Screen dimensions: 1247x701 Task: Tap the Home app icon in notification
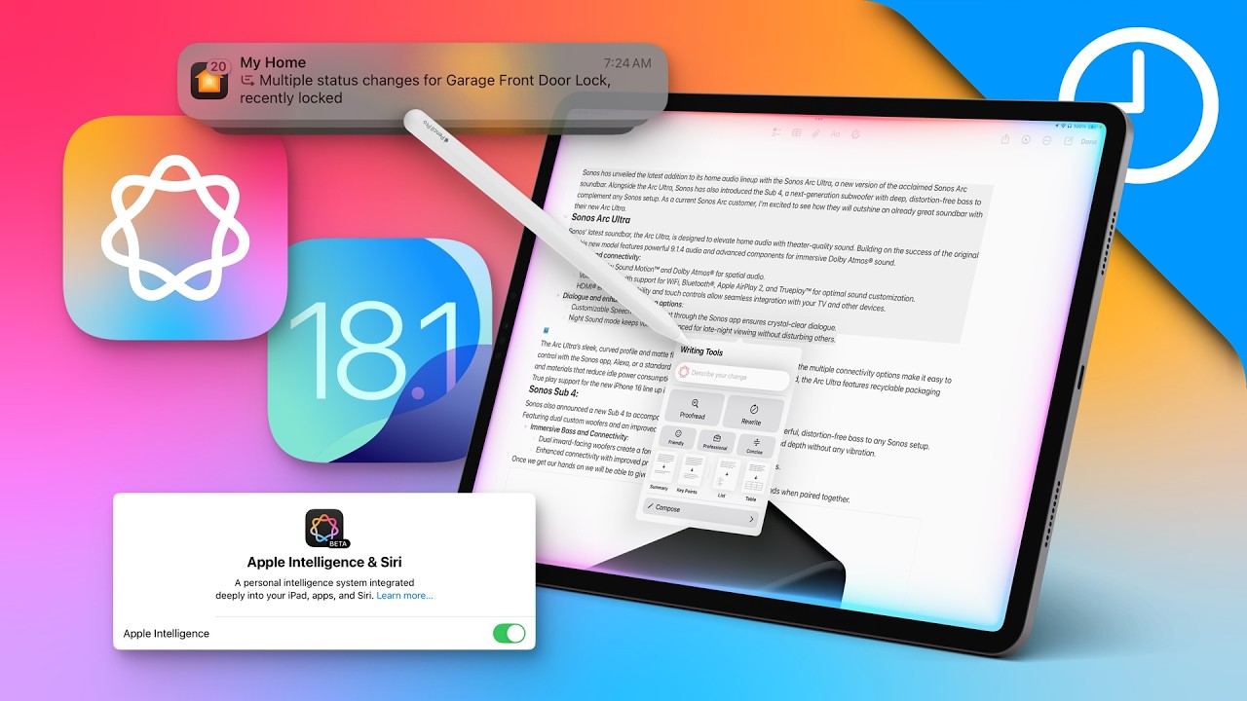pyautogui.click(x=209, y=81)
